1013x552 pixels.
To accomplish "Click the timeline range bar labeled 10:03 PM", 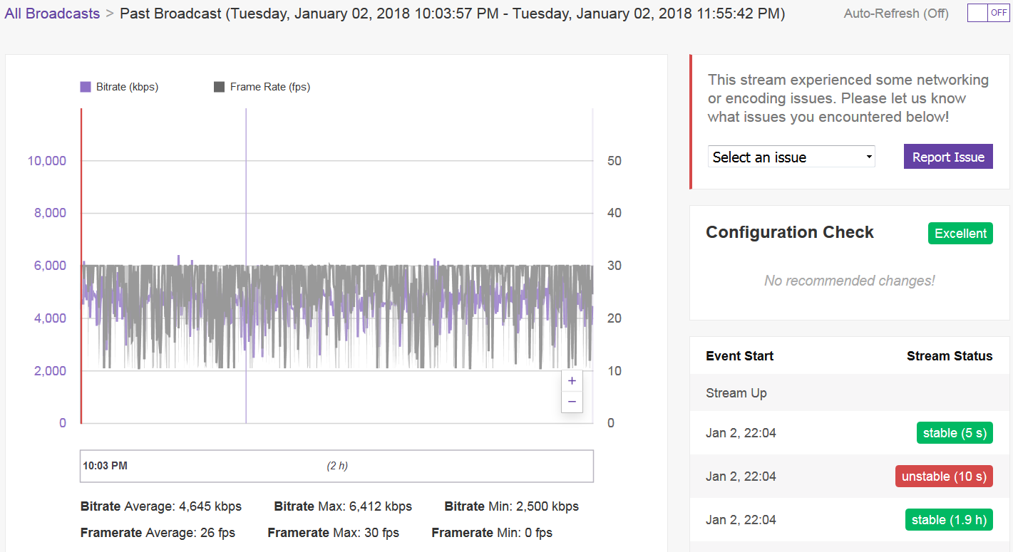I will (336, 466).
